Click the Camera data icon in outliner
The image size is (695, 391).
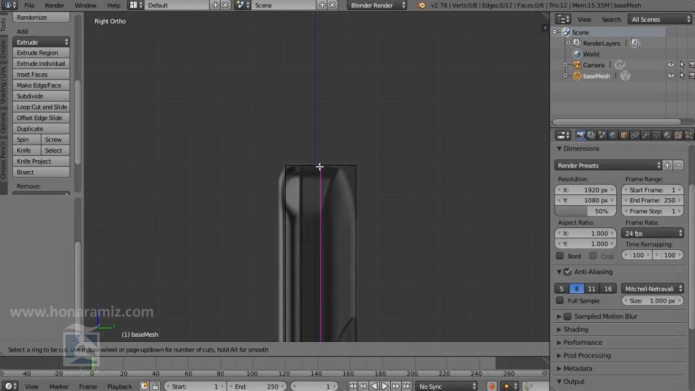click(620, 64)
